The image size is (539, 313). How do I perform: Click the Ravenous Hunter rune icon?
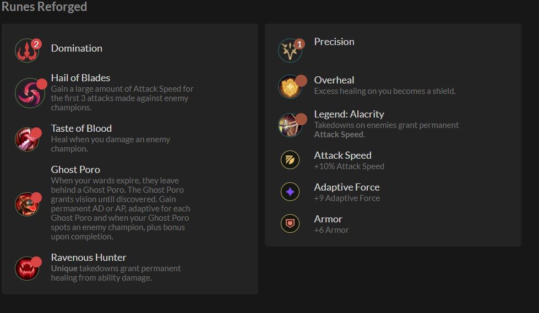[28, 268]
